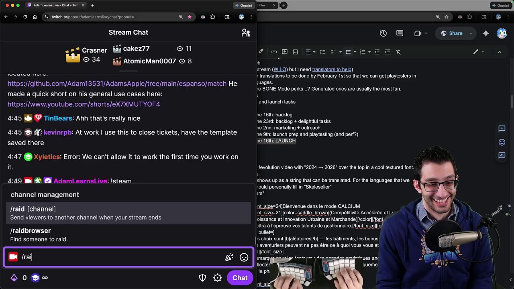This screenshot has height=289, width=514.
Task: Click cakez77 on the leaderboard
Action: click(136, 49)
